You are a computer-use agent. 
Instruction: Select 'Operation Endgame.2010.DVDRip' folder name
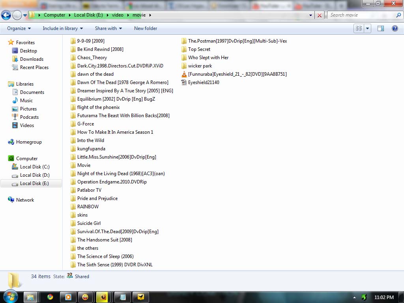tap(112, 182)
